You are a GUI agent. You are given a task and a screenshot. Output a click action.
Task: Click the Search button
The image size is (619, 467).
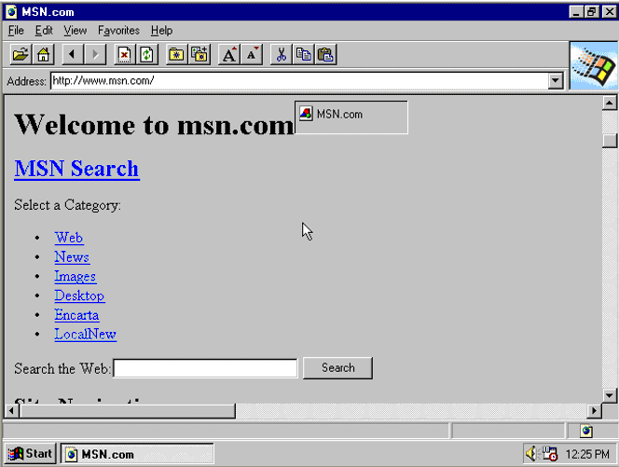click(x=337, y=368)
